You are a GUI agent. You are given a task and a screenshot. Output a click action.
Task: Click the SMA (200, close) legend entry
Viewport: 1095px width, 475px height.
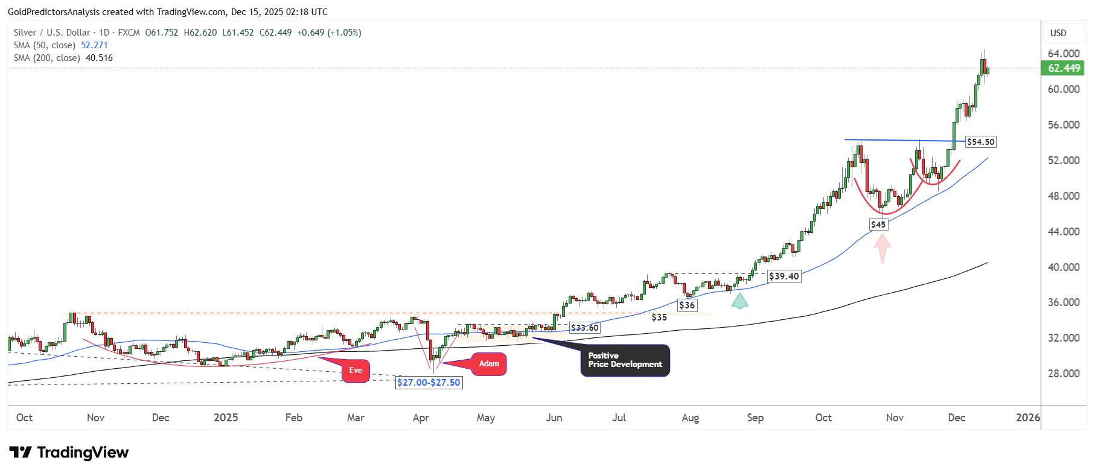[47, 58]
